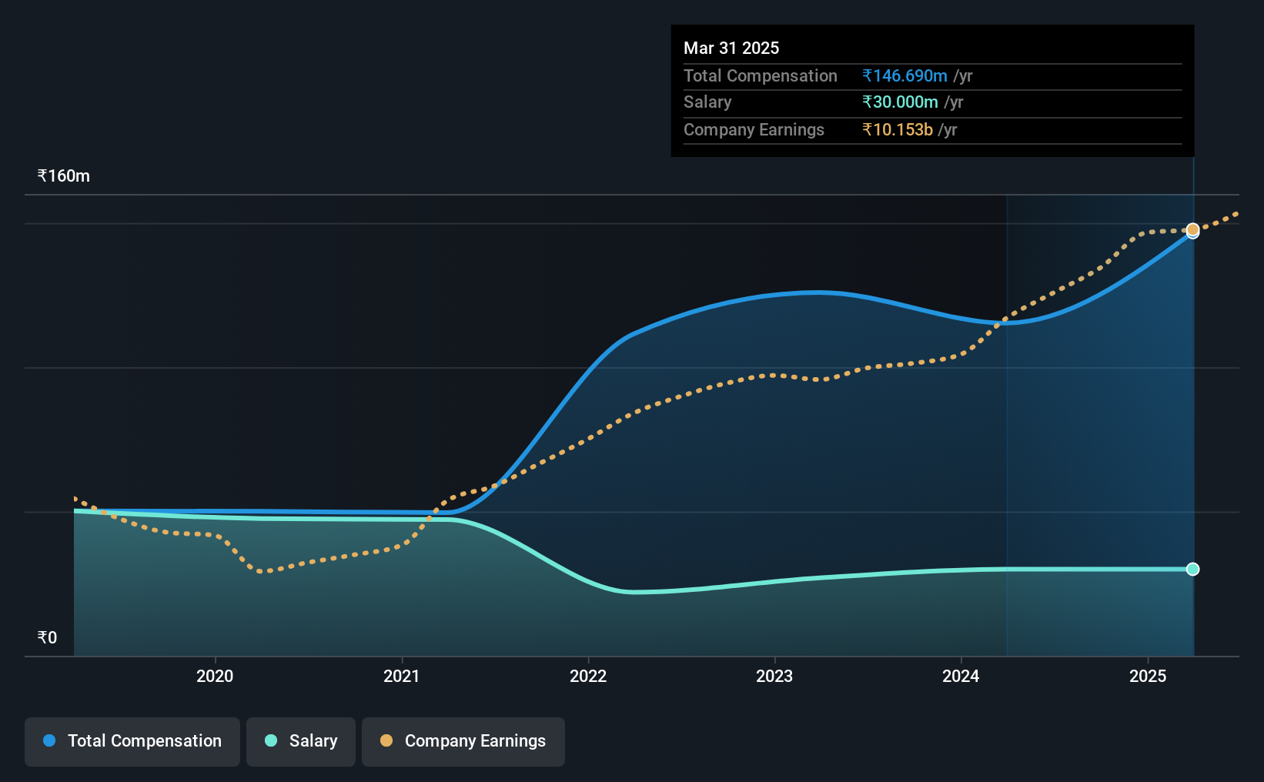Click the orange Company Earnings legend dot
The width and height of the screenshot is (1264, 782).
(x=386, y=740)
